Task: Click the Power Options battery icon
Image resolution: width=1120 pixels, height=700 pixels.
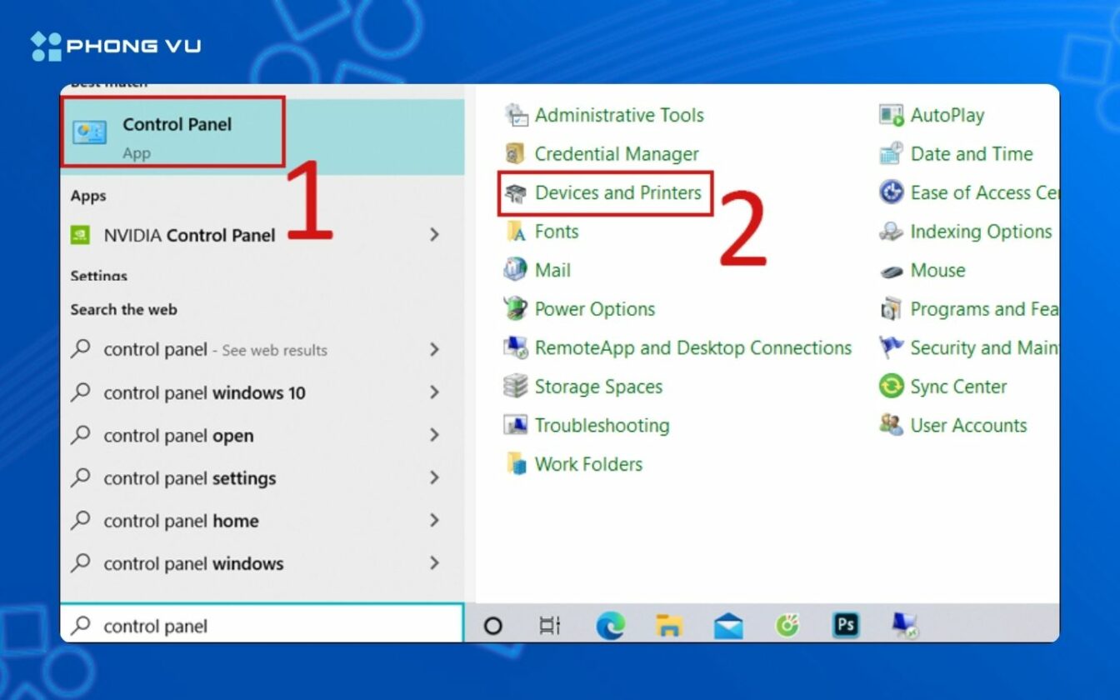Action: click(516, 309)
